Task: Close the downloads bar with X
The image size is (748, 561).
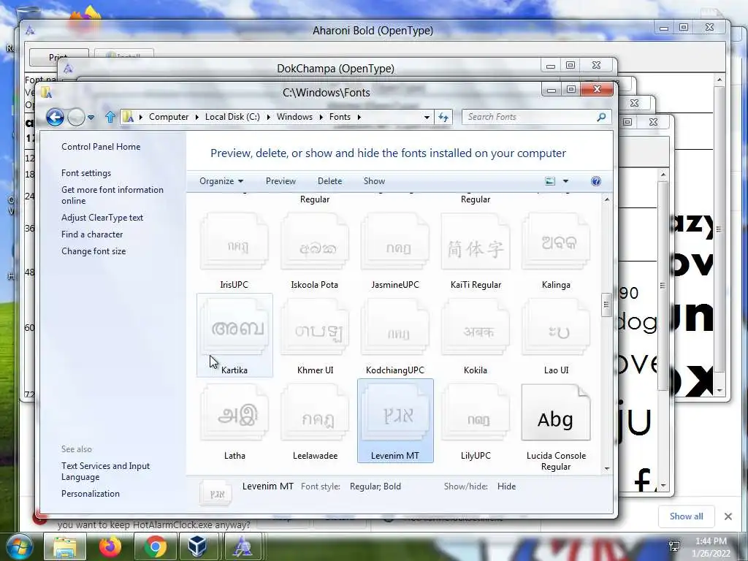Action: [x=728, y=516]
